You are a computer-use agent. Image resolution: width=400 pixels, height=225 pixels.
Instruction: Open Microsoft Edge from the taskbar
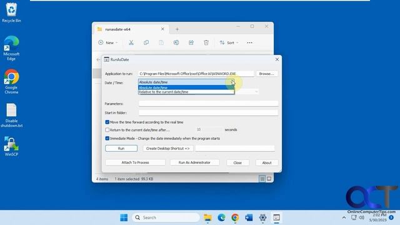(x=221, y=217)
